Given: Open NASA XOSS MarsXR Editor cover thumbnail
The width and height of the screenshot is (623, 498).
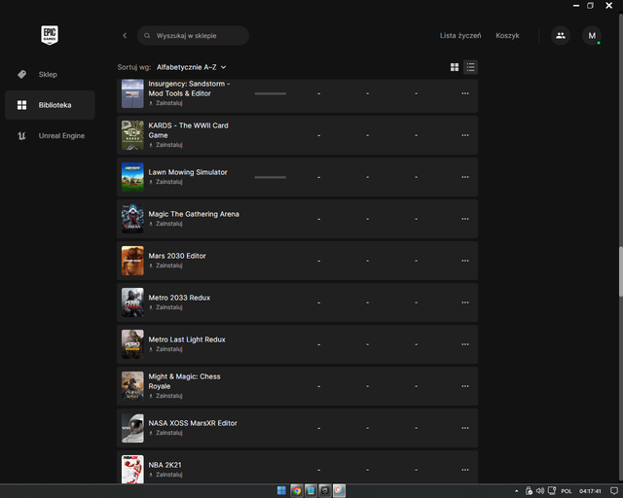Looking at the screenshot, I should tap(132, 428).
